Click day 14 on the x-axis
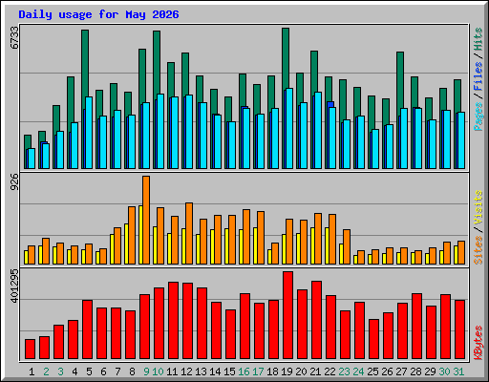The height and width of the screenshot is (382, 489). coord(215,371)
